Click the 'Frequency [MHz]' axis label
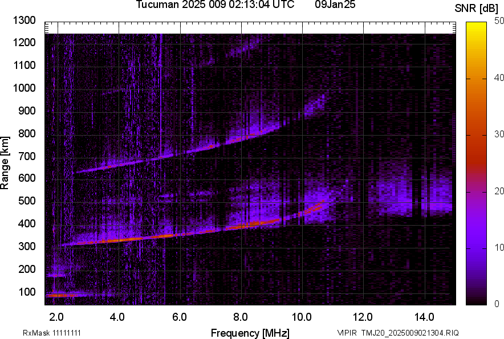The width and height of the screenshot is (504, 339). pos(250,333)
